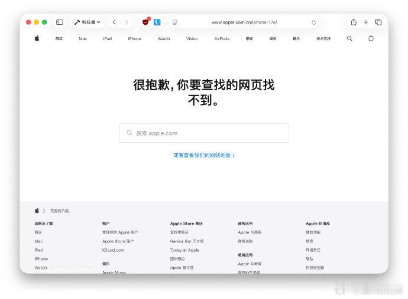Enter full screen with the green button
408x299 pixels.
[44, 22]
